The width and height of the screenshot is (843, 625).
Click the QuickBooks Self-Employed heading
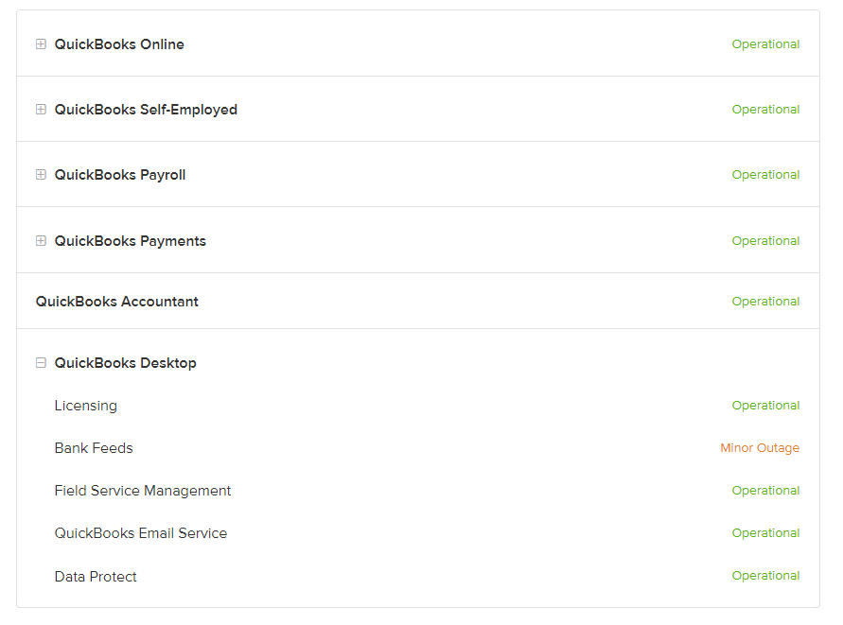146,110
